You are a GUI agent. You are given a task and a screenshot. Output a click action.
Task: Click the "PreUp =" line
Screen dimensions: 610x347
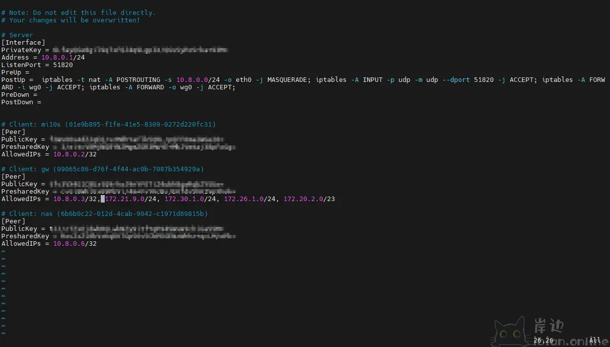[x=15, y=72]
